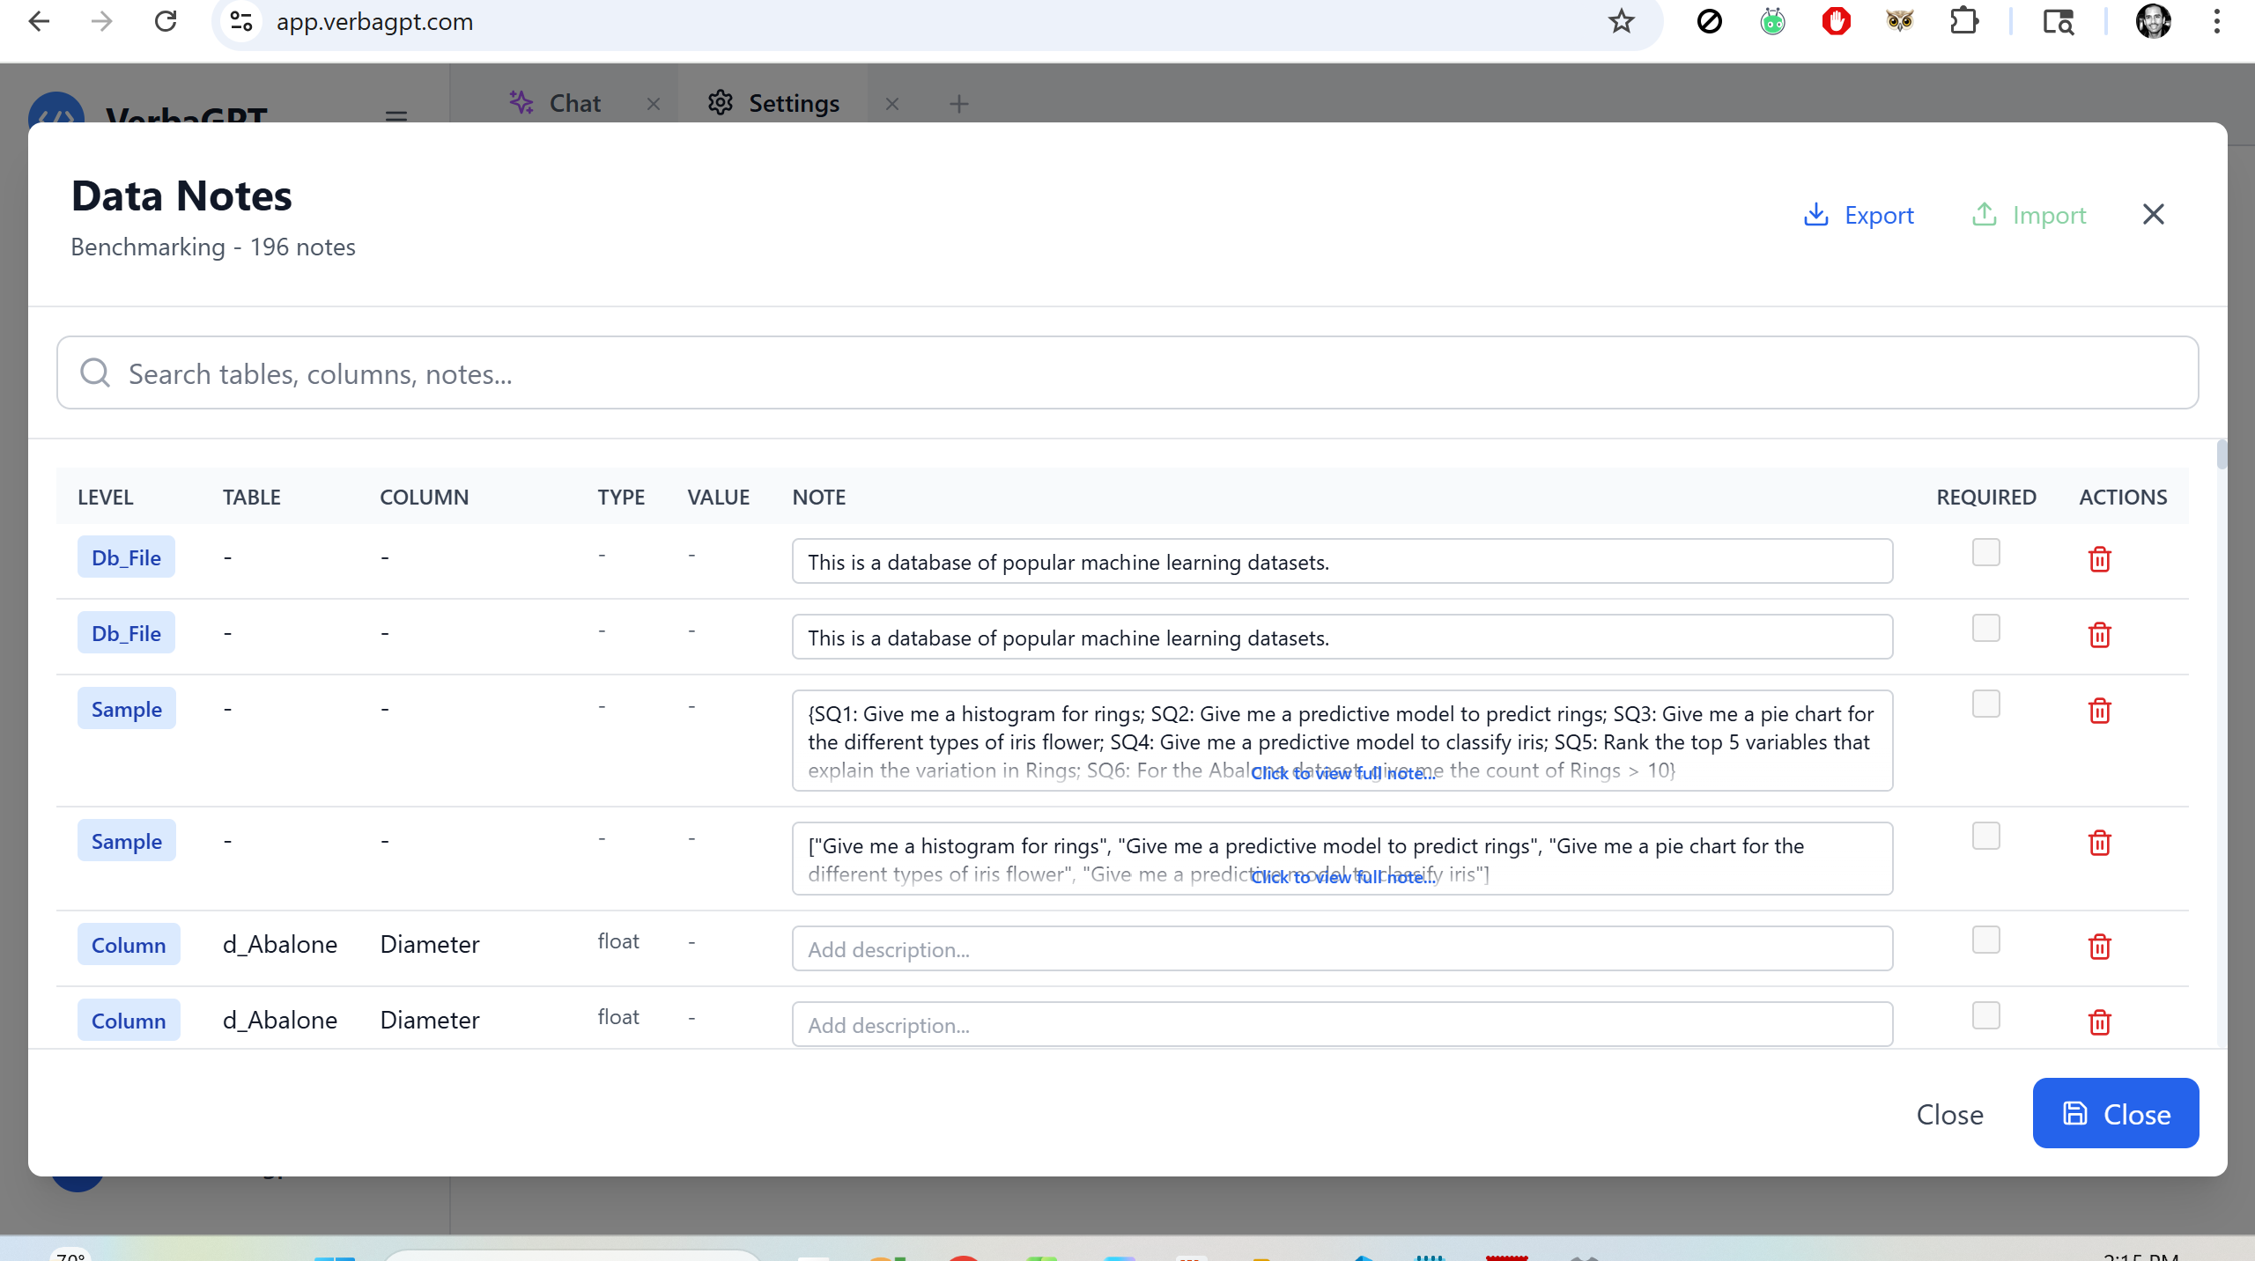
Task: Open Chrome's three-dot menu
Action: coord(2217,21)
